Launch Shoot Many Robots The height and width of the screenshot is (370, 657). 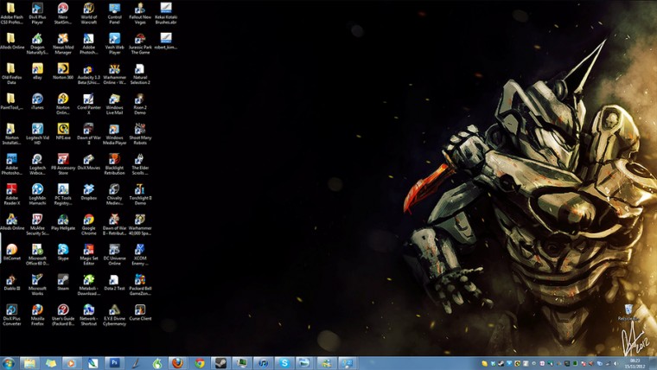140,134
